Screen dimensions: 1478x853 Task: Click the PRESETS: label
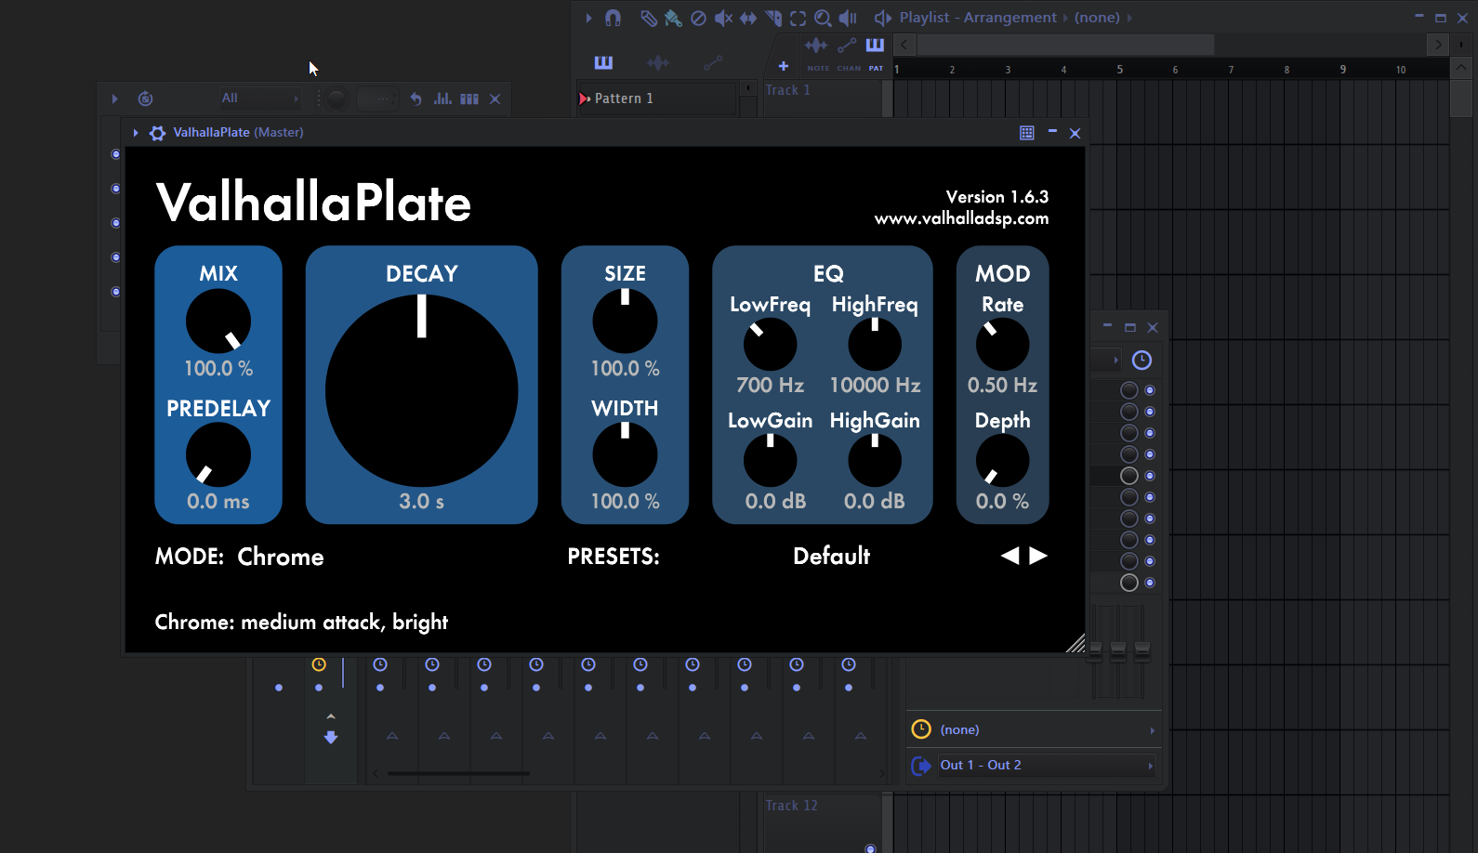(614, 557)
